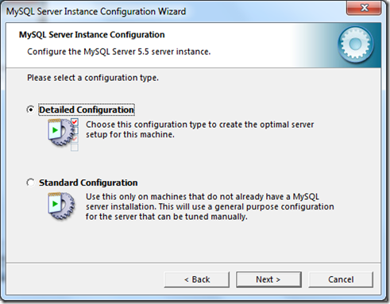The image size is (390, 304).
Task: Click the 'general purpose configuration' description text
Action: (210, 206)
